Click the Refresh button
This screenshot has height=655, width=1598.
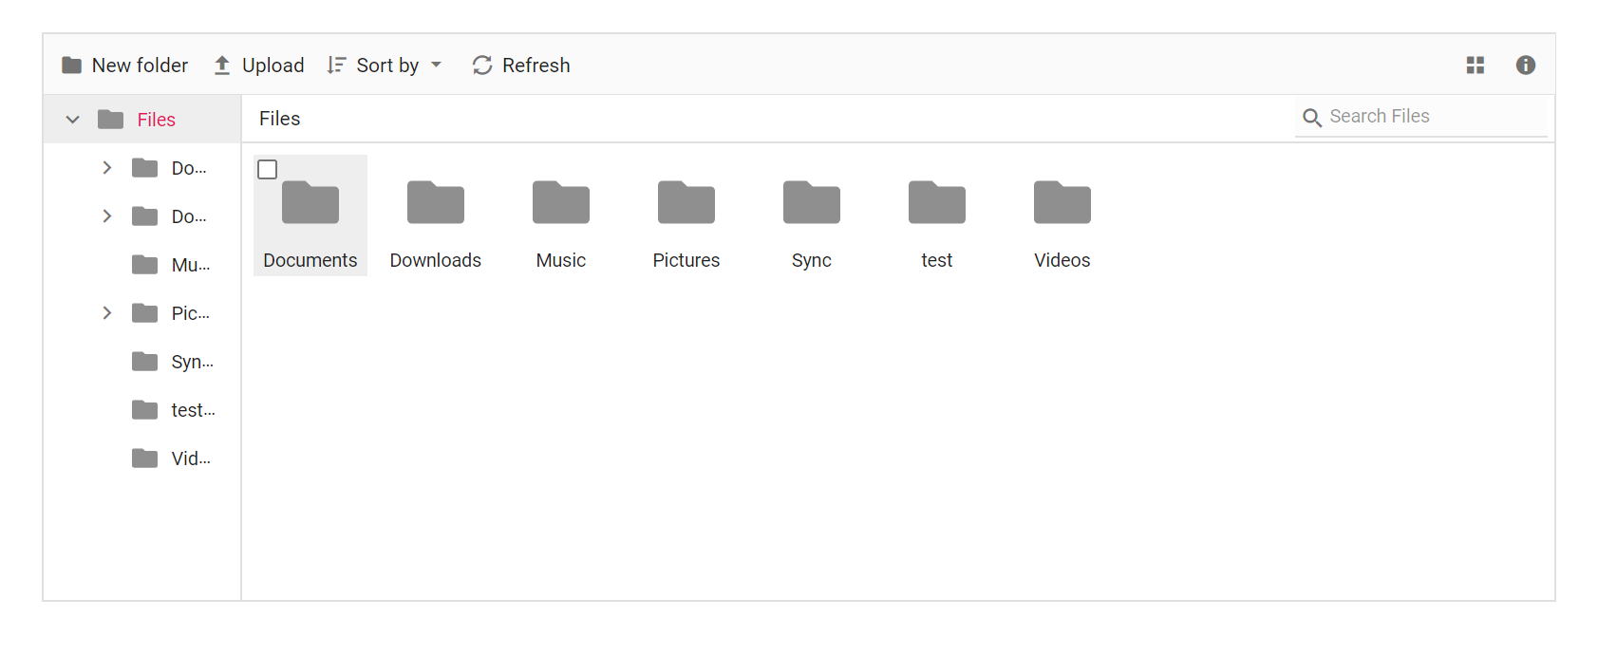pos(521,65)
